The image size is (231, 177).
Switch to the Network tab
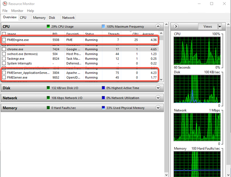[68, 18]
